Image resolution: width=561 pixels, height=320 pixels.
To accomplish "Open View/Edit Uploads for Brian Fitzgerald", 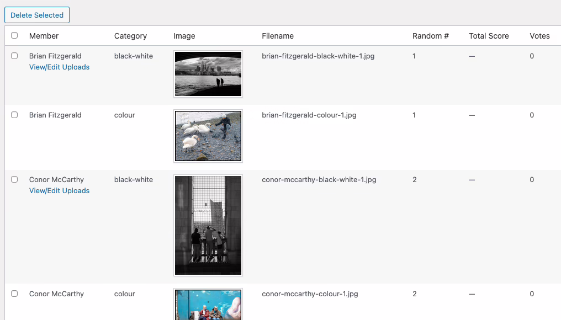I will pos(59,67).
